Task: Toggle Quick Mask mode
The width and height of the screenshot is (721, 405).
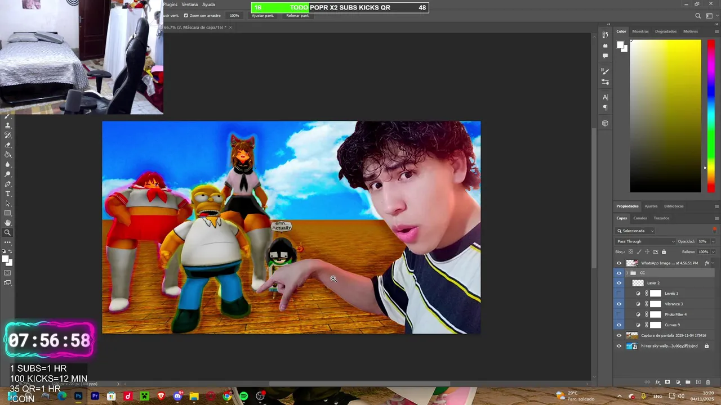Action: 8,273
